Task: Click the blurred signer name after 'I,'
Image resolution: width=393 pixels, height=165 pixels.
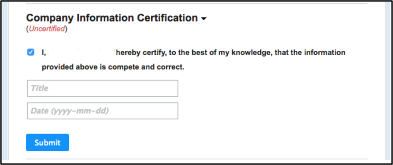Action: [80, 53]
